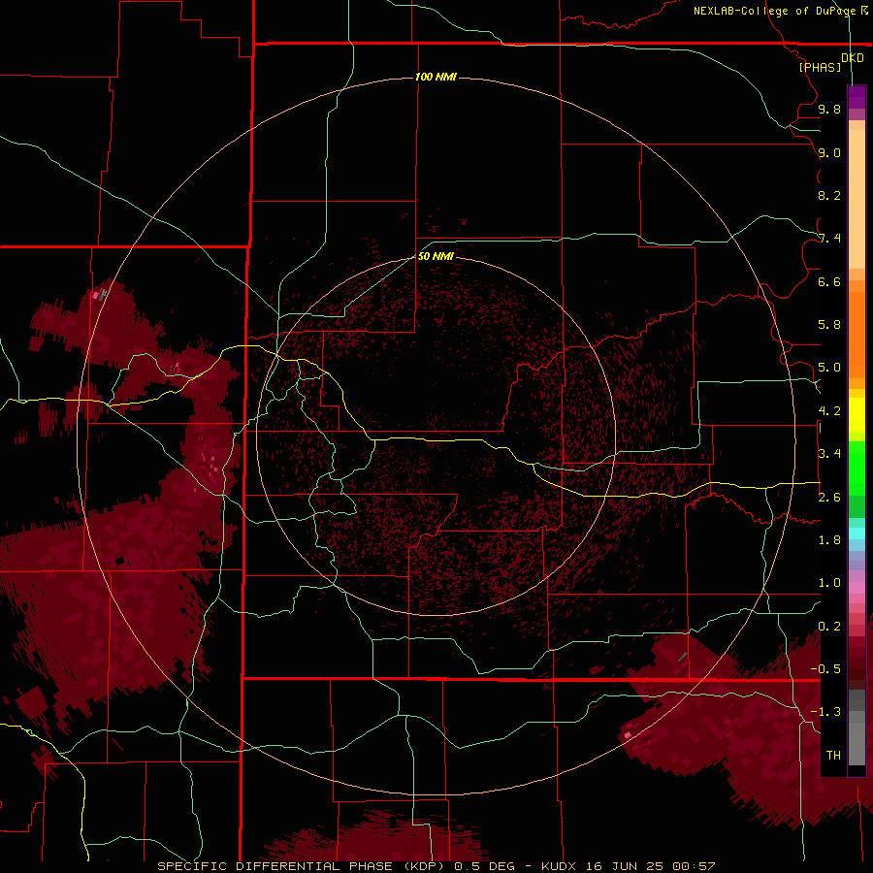The width and height of the screenshot is (873, 873).
Task: Select the -0.5 value on the scale
Action: click(825, 669)
